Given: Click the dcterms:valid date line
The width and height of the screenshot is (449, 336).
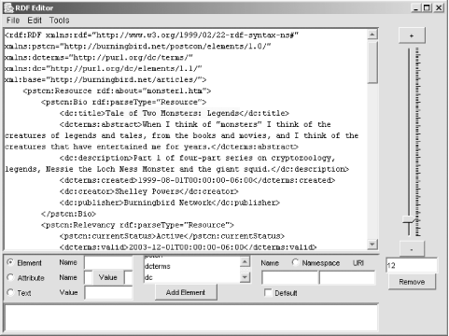Looking at the screenshot, I should pyautogui.click(x=188, y=247).
